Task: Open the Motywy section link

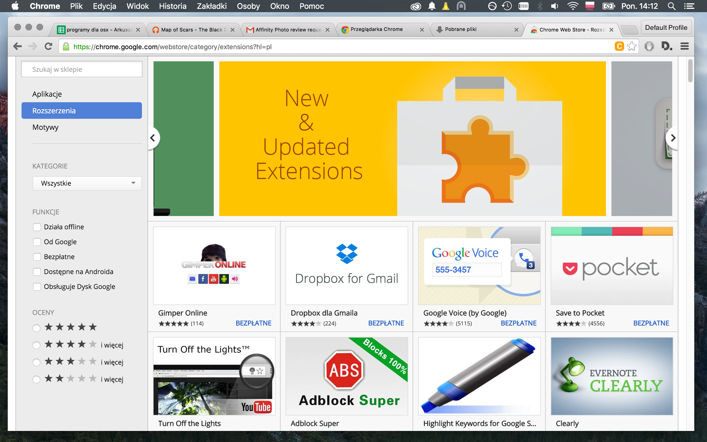Action: click(45, 127)
